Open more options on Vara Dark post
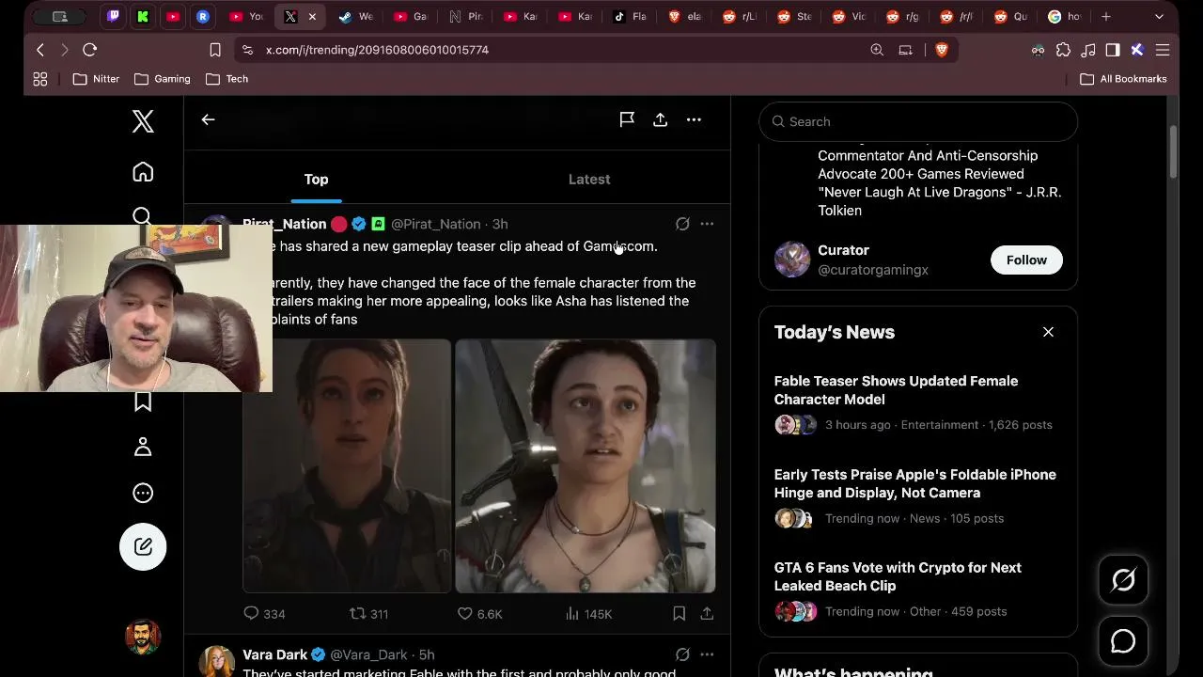The width and height of the screenshot is (1203, 677). pos(707,654)
